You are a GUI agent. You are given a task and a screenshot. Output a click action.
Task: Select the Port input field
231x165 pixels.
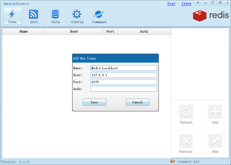pyautogui.click(x=124, y=82)
